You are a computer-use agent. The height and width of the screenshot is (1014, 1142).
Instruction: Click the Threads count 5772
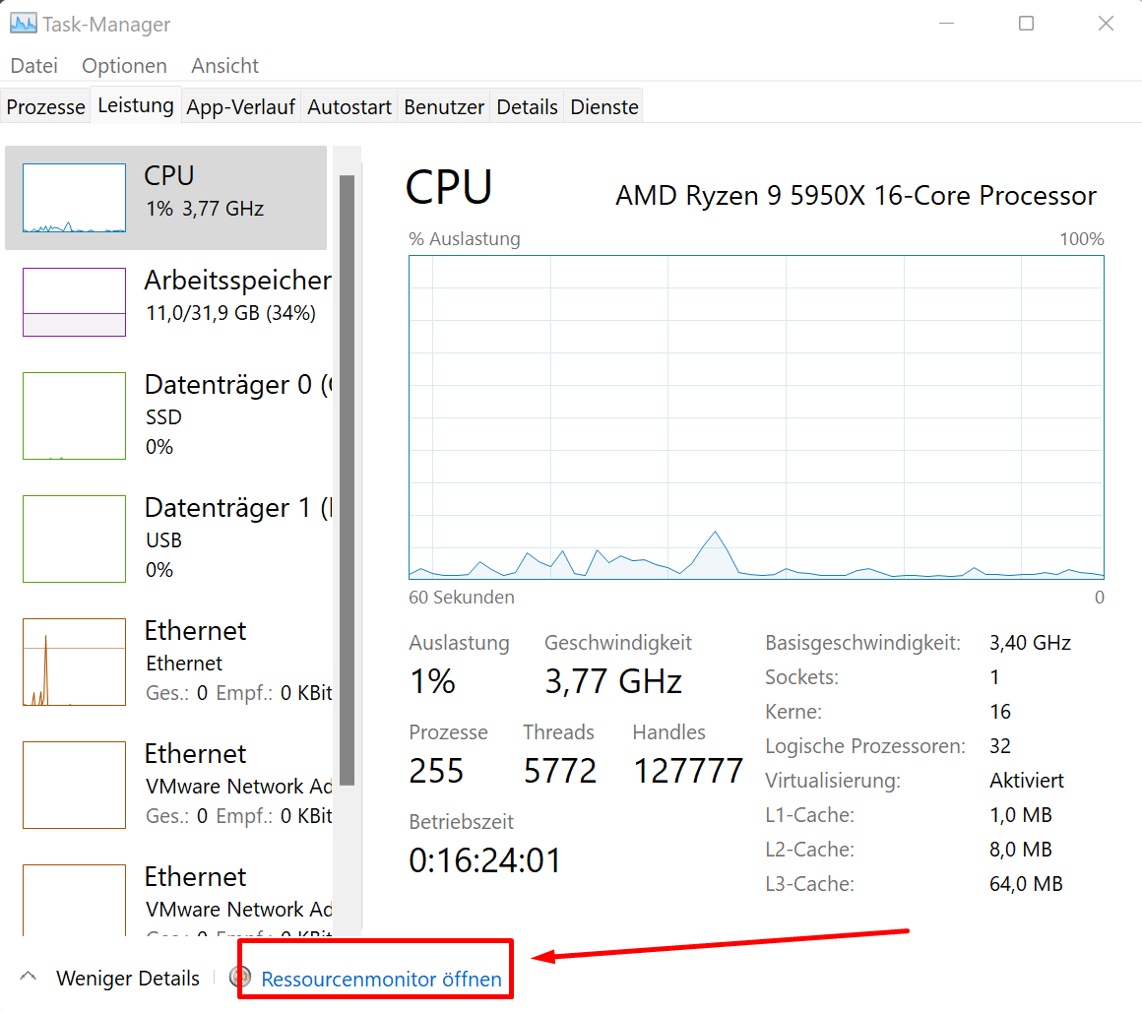tap(560, 771)
